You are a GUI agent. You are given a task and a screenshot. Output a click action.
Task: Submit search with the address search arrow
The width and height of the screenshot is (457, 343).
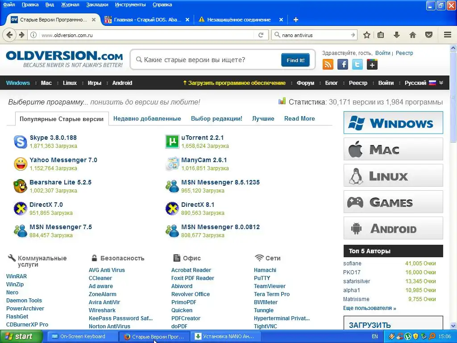(353, 35)
